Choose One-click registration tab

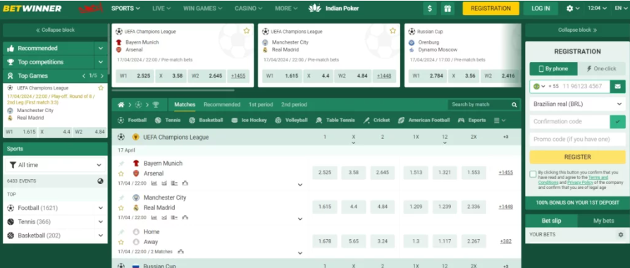pos(602,69)
